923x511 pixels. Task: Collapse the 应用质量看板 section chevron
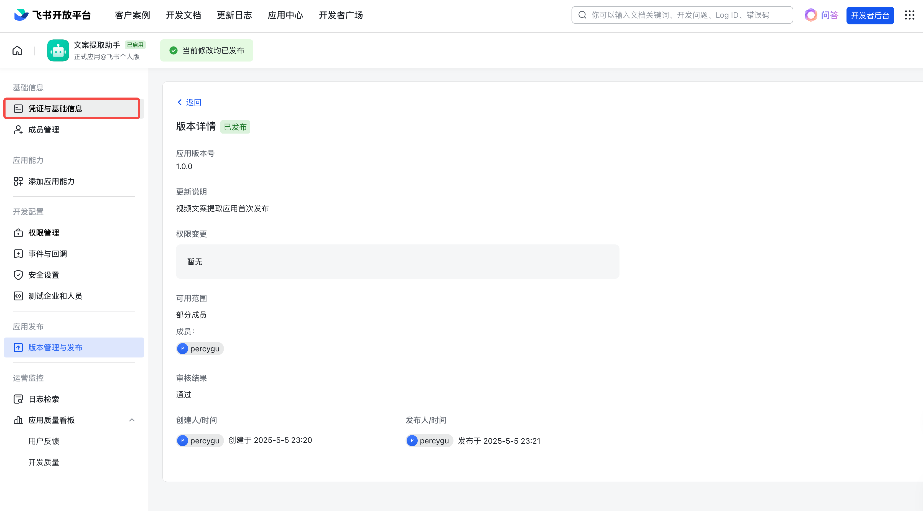(x=132, y=420)
